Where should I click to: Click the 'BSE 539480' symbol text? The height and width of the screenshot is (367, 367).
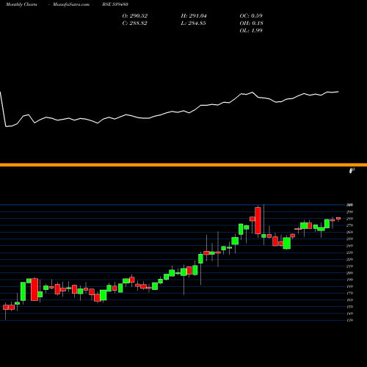coord(115,4)
